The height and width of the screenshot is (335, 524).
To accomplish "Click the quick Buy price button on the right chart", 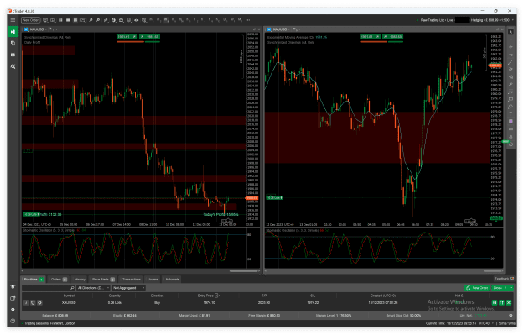I will [x=392, y=36].
